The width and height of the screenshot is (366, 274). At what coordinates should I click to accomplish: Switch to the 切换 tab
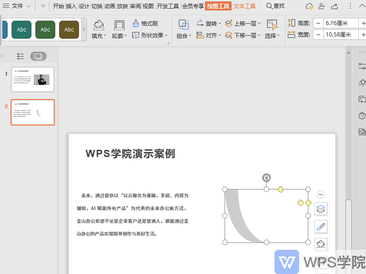coord(97,6)
